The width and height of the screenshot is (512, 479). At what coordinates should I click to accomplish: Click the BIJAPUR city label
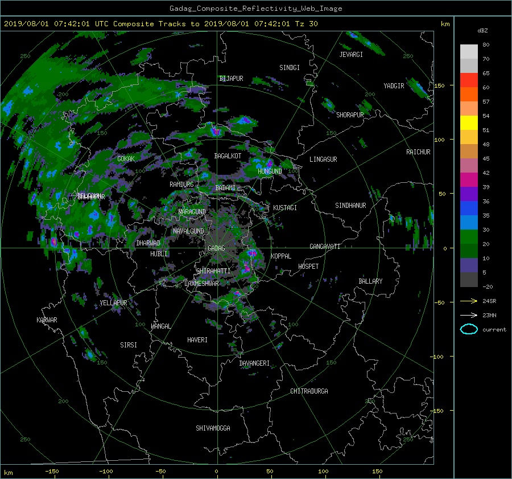[231, 79]
